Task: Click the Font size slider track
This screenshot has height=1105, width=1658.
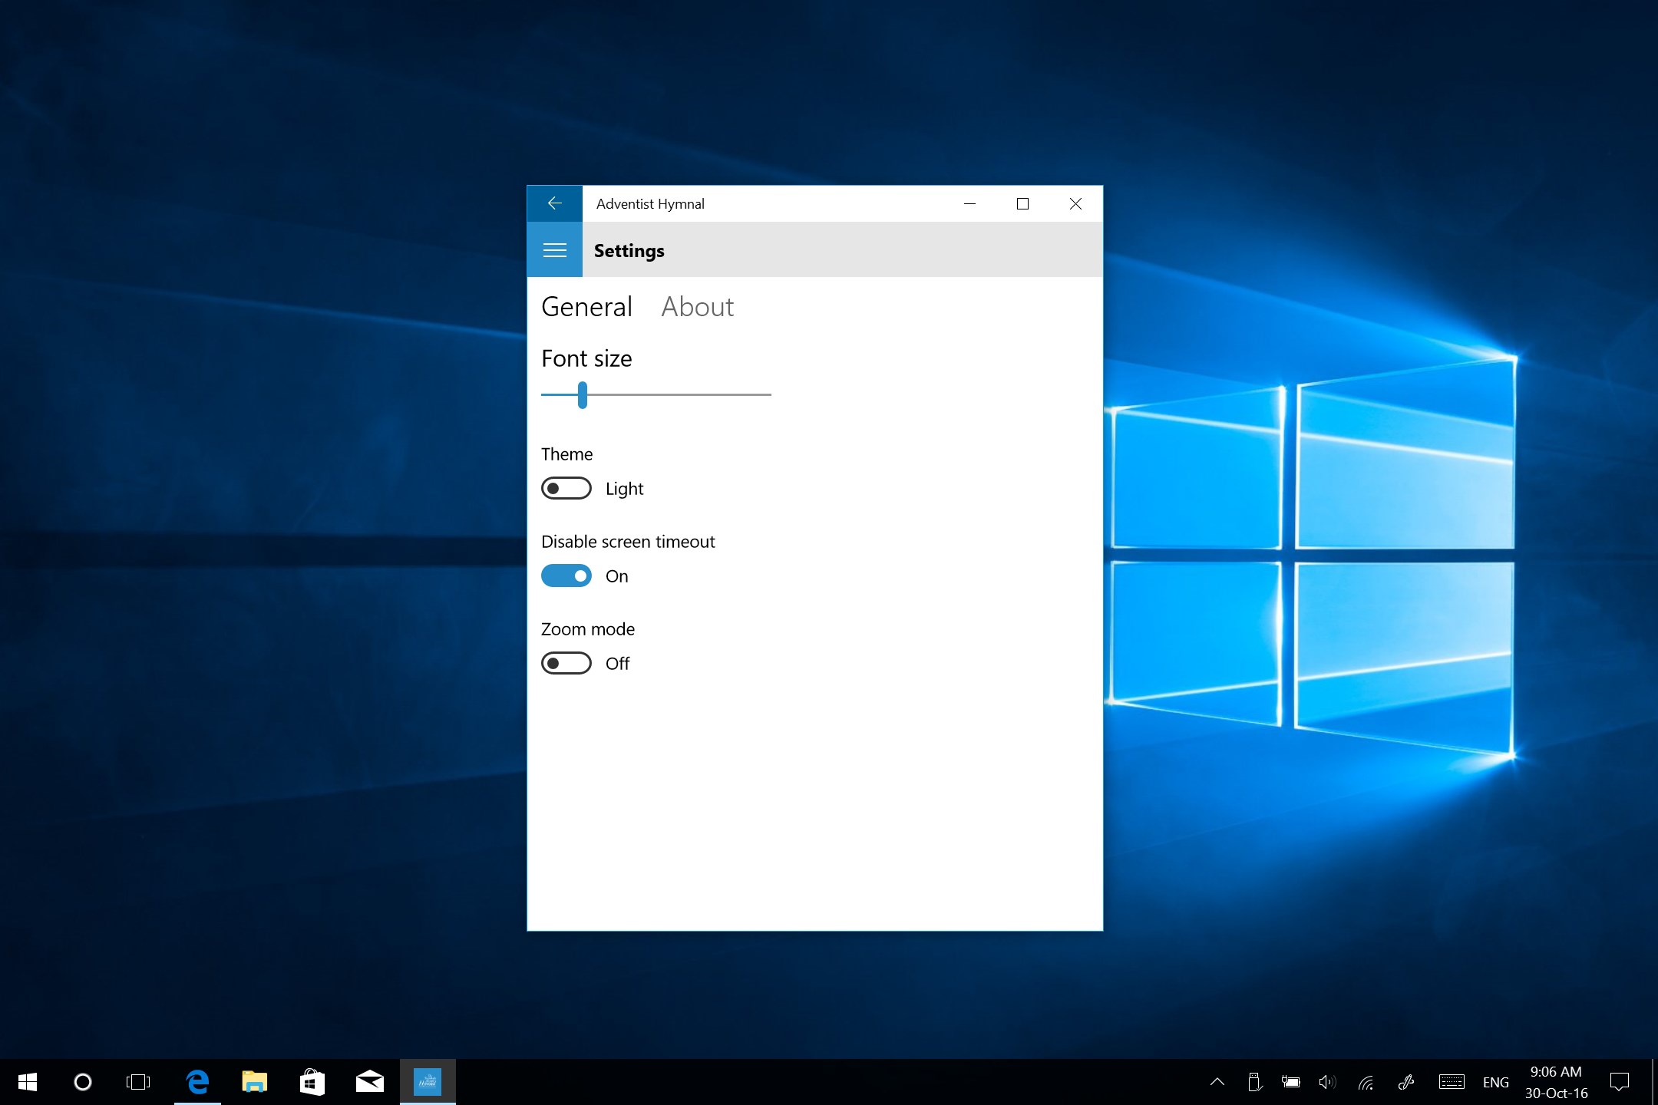Action: point(675,395)
